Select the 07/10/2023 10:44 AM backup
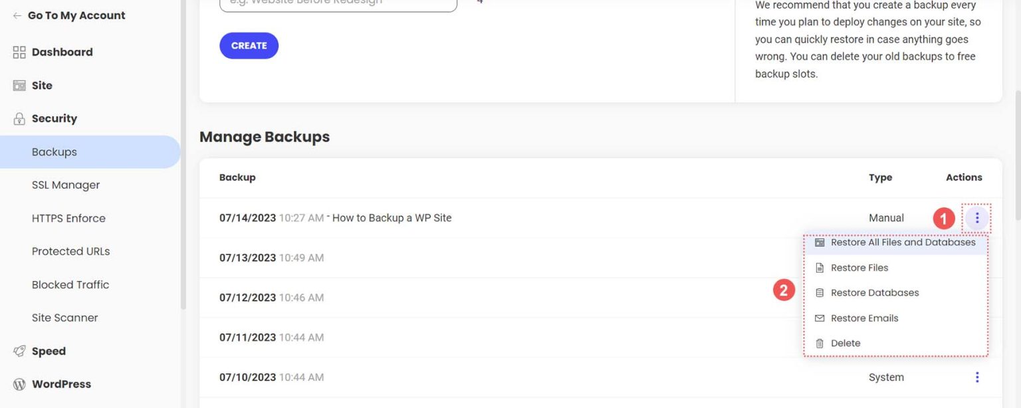This screenshot has width=1021, height=408. (271, 377)
